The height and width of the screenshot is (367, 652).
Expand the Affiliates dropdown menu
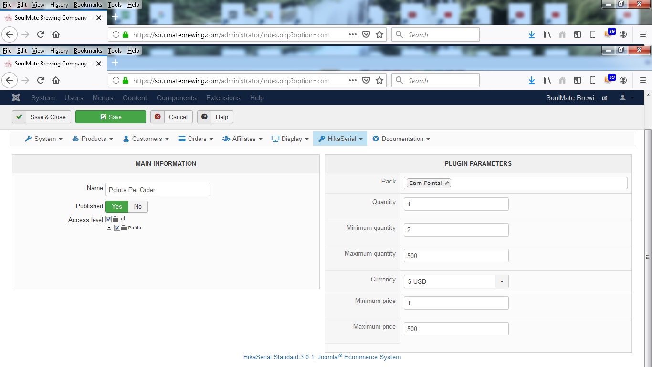242,139
